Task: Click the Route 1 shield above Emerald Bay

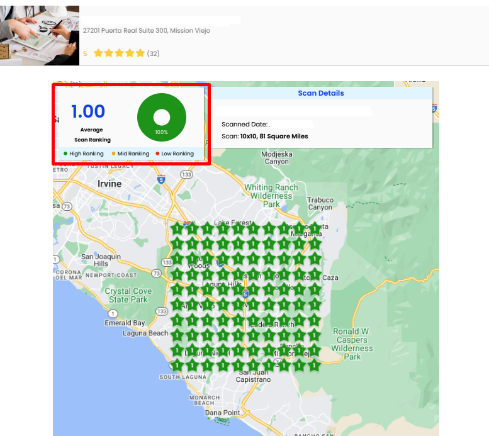Action: click(x=113, y=313)
